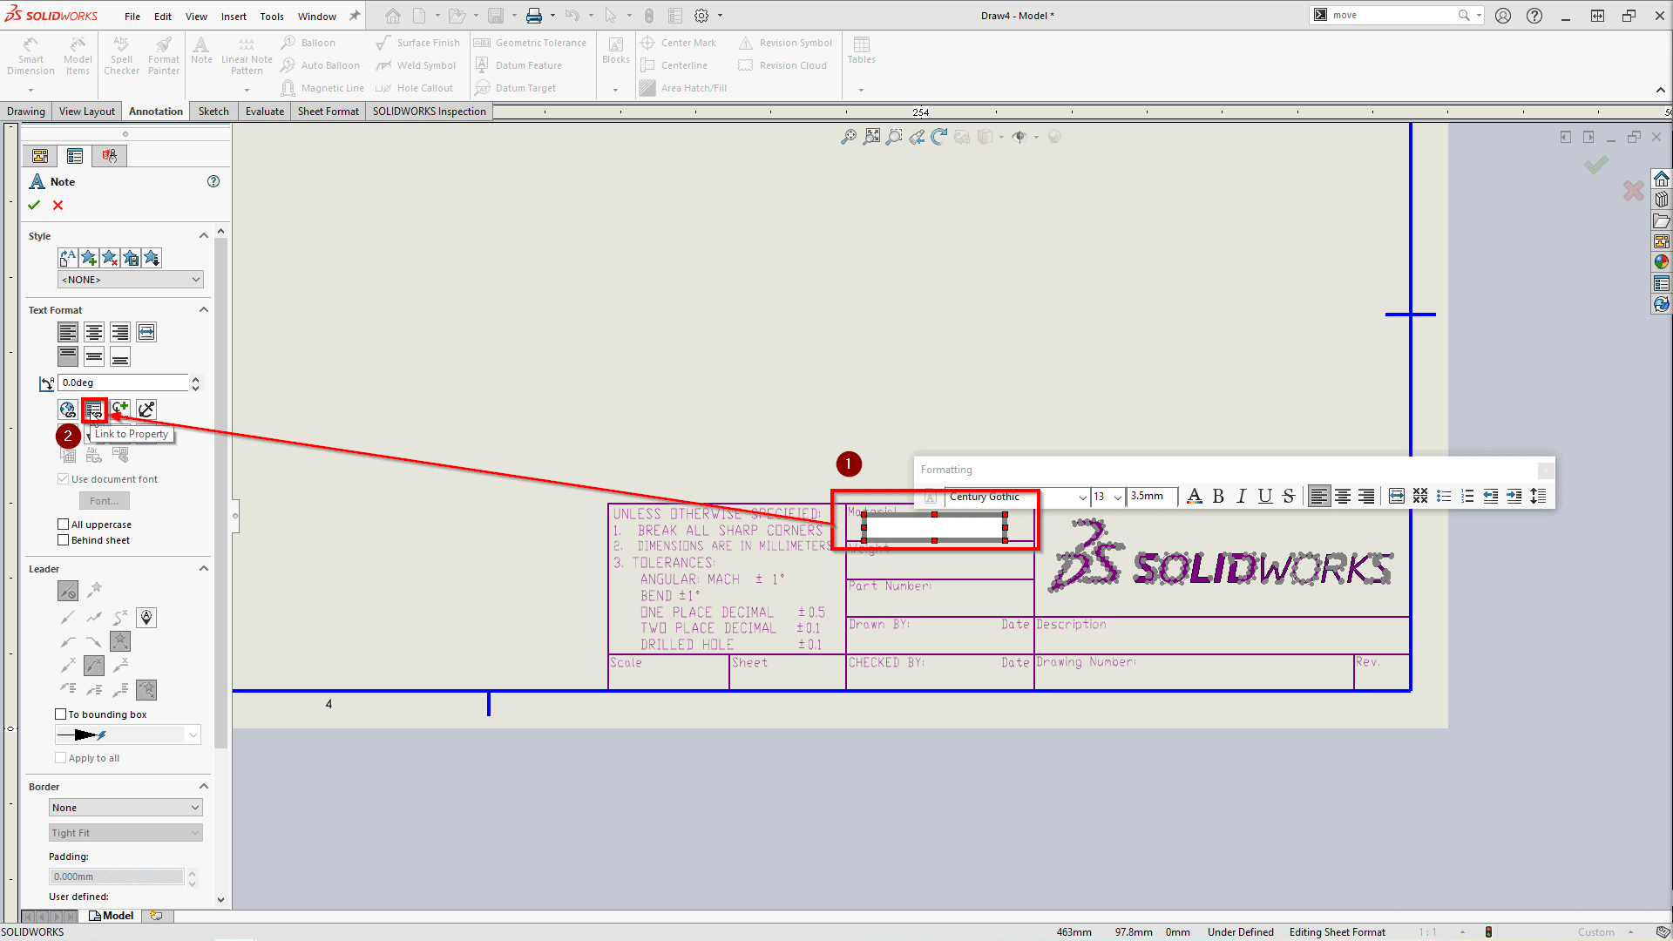Click the Link to Property icon
The image size is (1673, 941).
pos(94,410)
